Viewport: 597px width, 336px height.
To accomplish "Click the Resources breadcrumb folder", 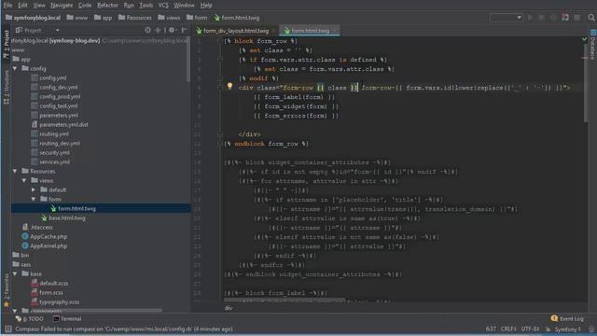I will click(134, 18).
